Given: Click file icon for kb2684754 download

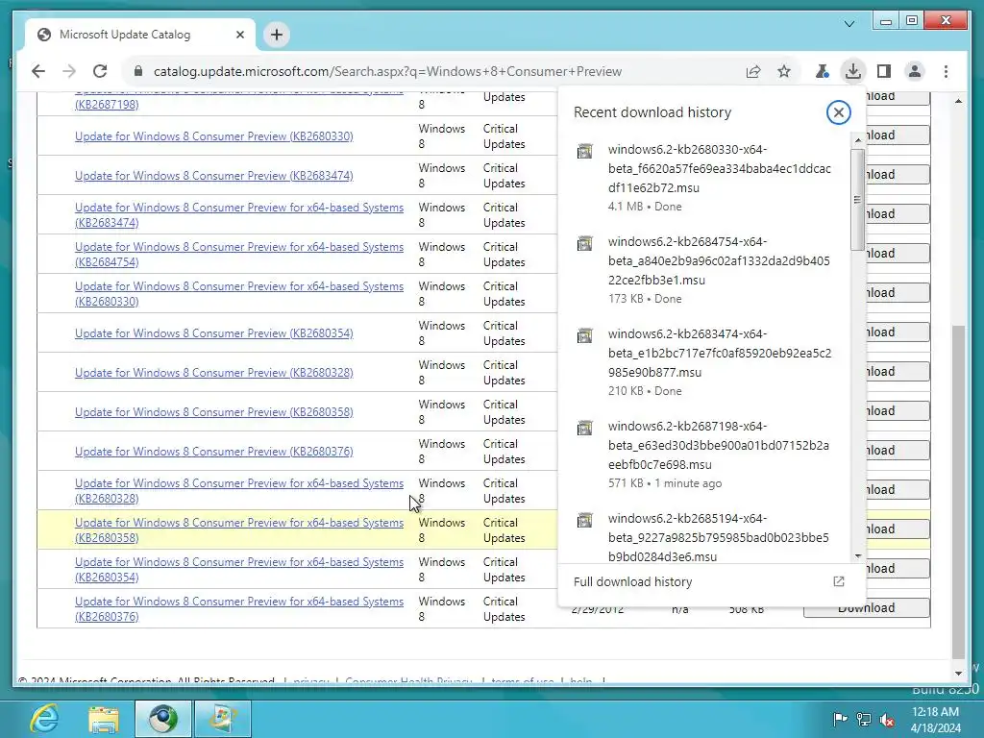Looking at the screenshot, I should [x=585, y=243].
